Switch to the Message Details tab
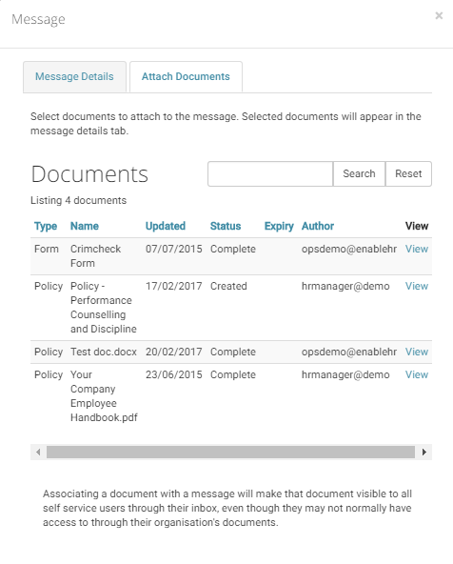 pyautogui.click(x=74, y=76)
